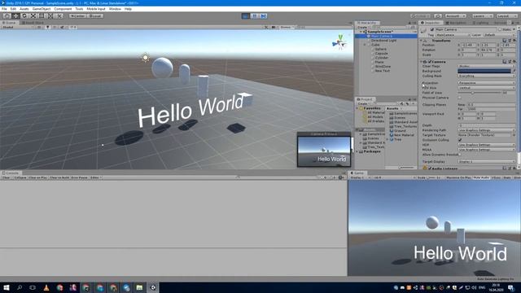This screenshot has height=293, width=521.
Task: Select New Text in Hierarchy
Action: click(383, 71)
